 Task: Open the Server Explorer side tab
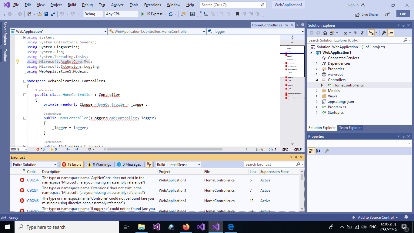point(5,34)
